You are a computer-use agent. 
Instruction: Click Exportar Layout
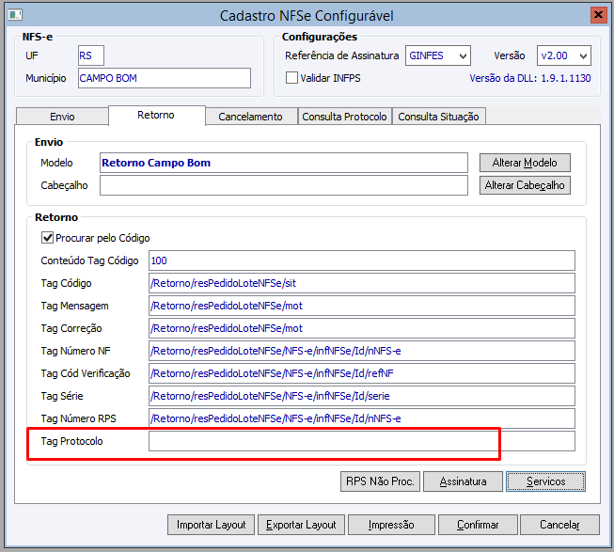tap(301, 525)
